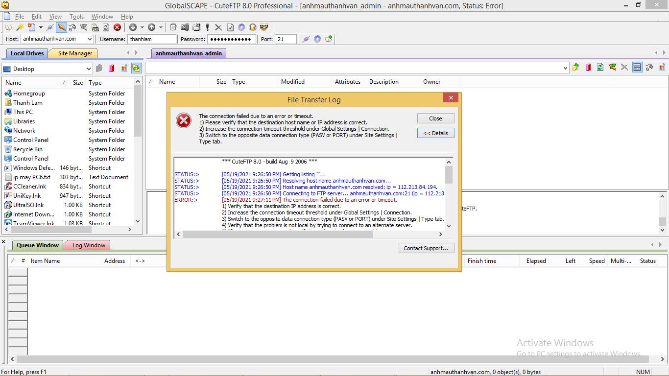Click the Delete X icon in main toolbar
Image resolution: width=669 pixels, height=376 pixels.
(218, 27)
